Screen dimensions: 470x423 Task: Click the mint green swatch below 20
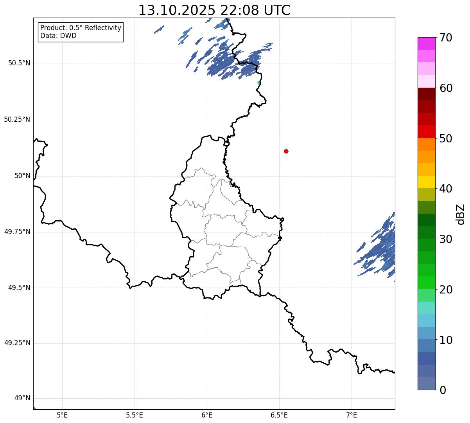[x=426, y=295]
